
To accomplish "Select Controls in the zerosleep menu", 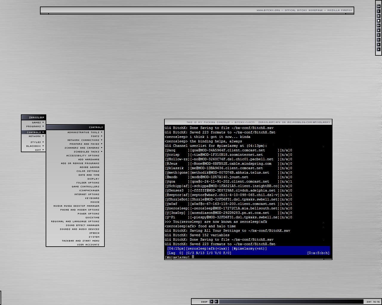I will 33,132.
